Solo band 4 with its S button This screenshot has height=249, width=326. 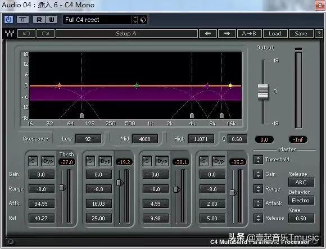(203, 161)
